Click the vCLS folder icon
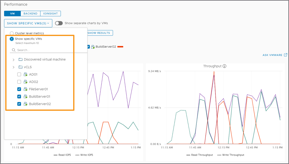Viewport: 289px width, 164px height. [20, 67]
